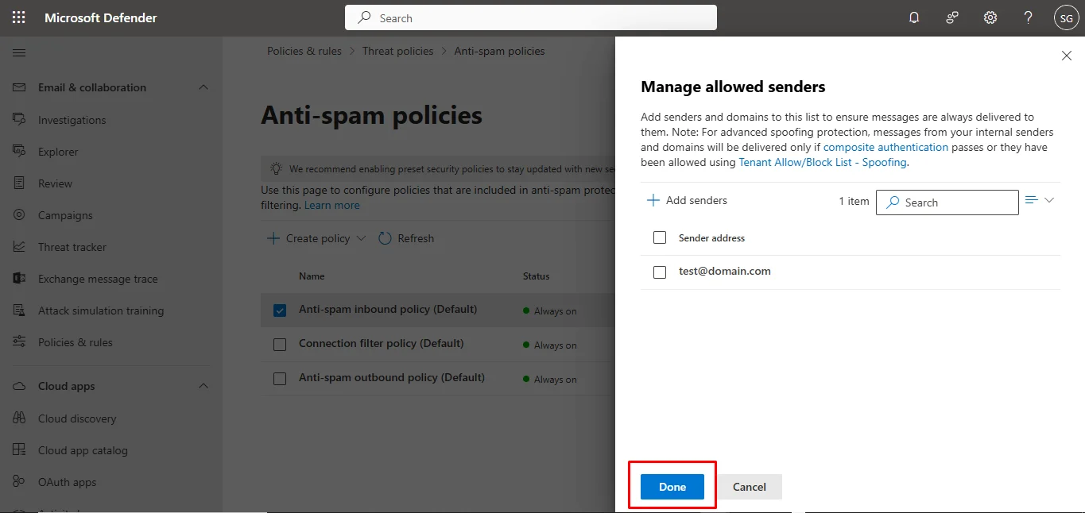Collapse the Email & collaboration section chevron

[203, 87]
